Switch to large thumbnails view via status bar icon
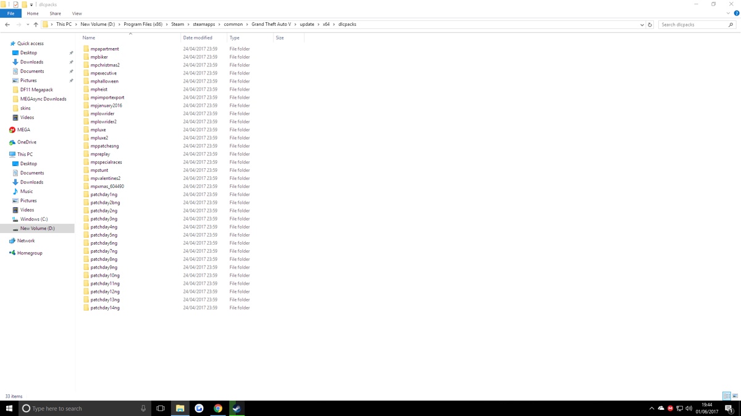The image size is (741, 416). click(735, 396)
